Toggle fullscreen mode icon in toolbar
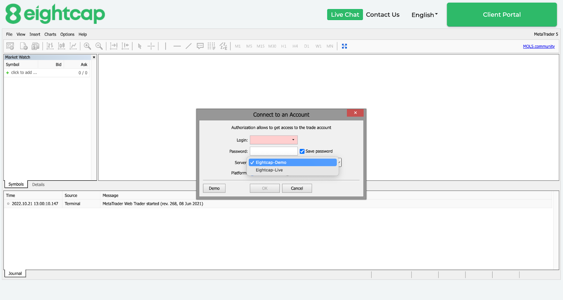 tap(344, 46)
